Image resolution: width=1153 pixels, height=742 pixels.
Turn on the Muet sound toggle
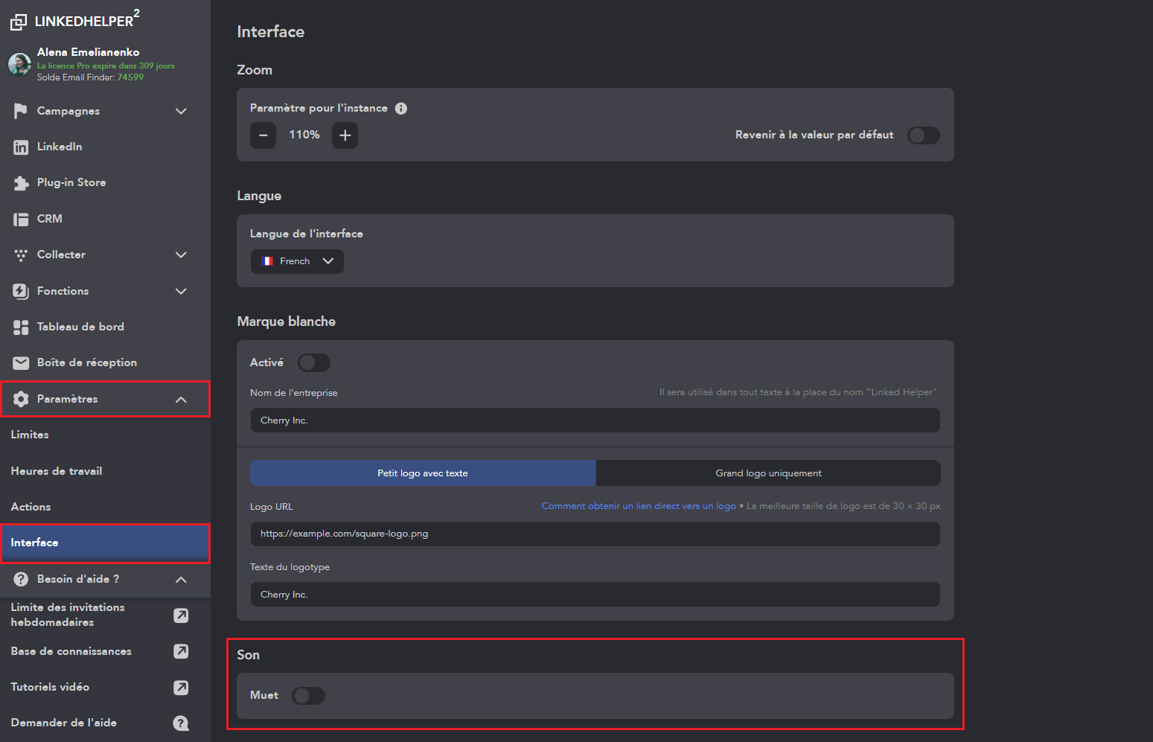[308, 696]
